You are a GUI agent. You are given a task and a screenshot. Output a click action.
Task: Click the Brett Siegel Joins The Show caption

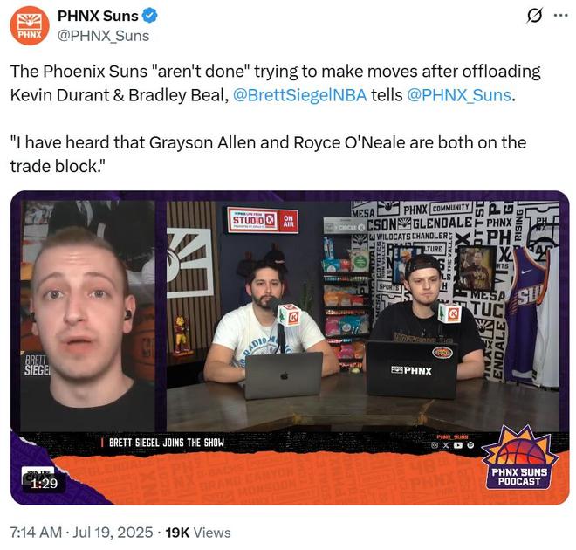(x=167, y=443)
